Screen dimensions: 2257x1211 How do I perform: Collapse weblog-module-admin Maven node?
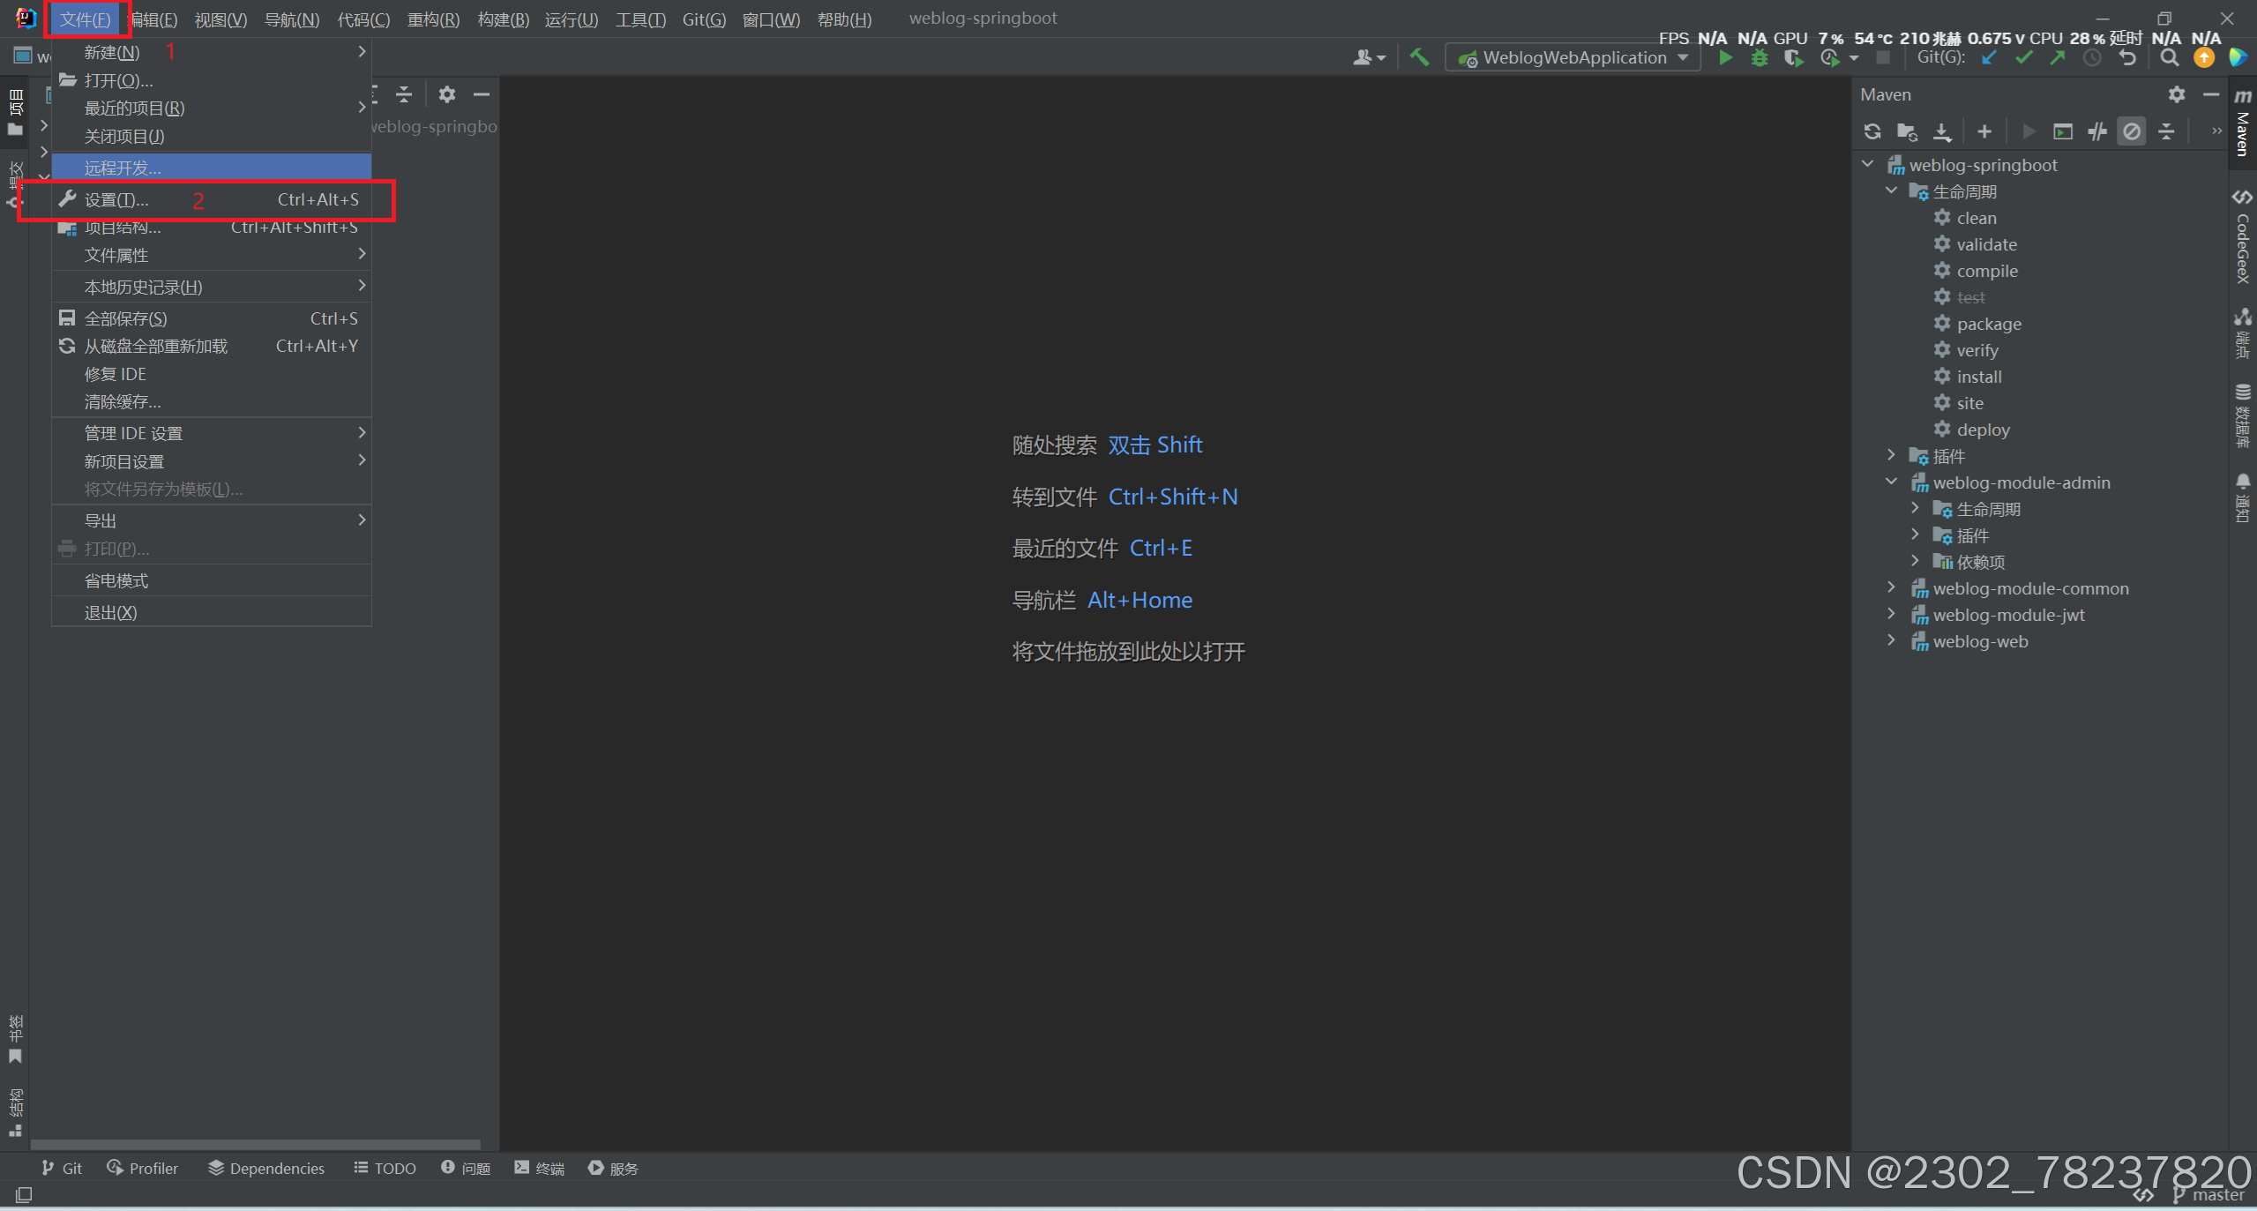tap(1891, 482)
